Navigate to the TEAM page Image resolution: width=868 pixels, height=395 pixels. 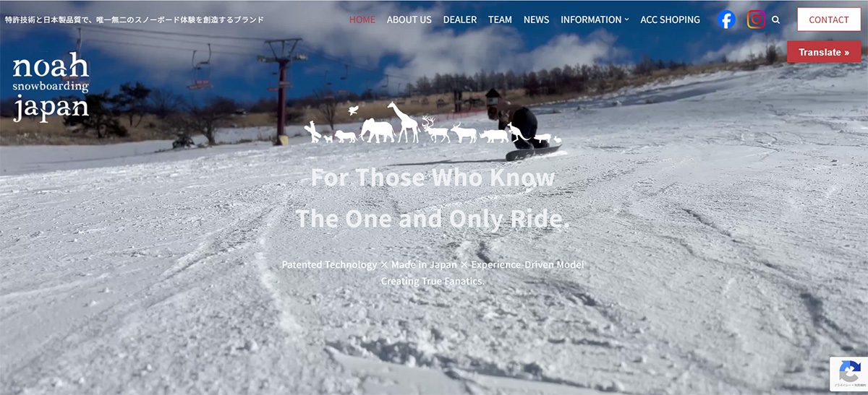(x=500, y=19)
